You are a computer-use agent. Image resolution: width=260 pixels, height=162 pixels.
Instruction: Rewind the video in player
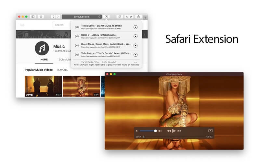pyautogui.click(x=169, y=131)
